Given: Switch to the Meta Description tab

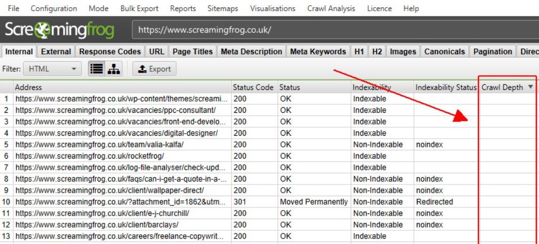Looking at the screenshot, I should [251, 51].
